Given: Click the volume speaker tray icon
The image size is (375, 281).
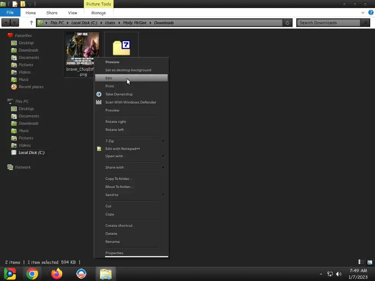Looking at the screenshot, I should [x=339, y=274].
